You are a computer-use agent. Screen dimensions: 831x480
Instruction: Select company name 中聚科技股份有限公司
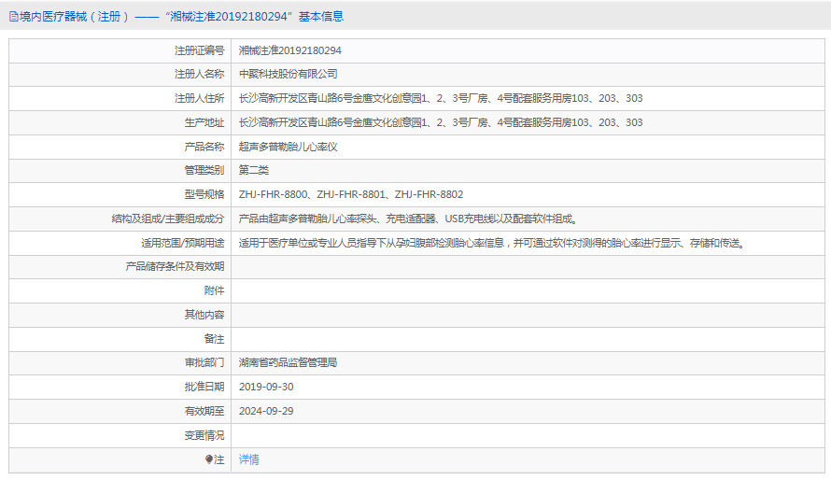click(288, 74)
